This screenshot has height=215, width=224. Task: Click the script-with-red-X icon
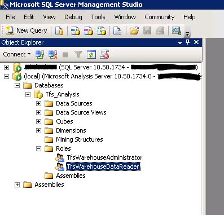[x=104, y=55]
